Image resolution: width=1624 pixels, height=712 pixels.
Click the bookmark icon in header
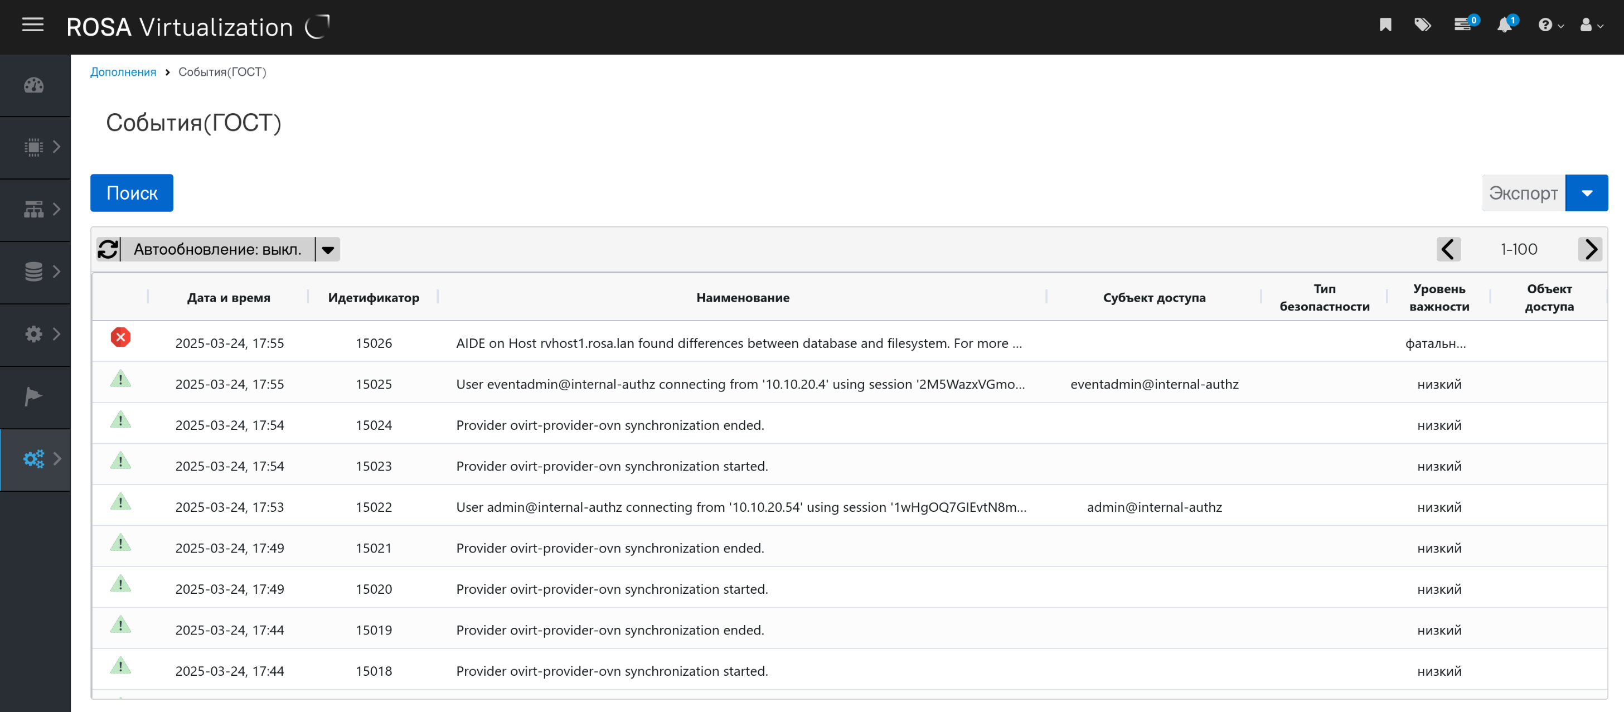pos(1385,25)
